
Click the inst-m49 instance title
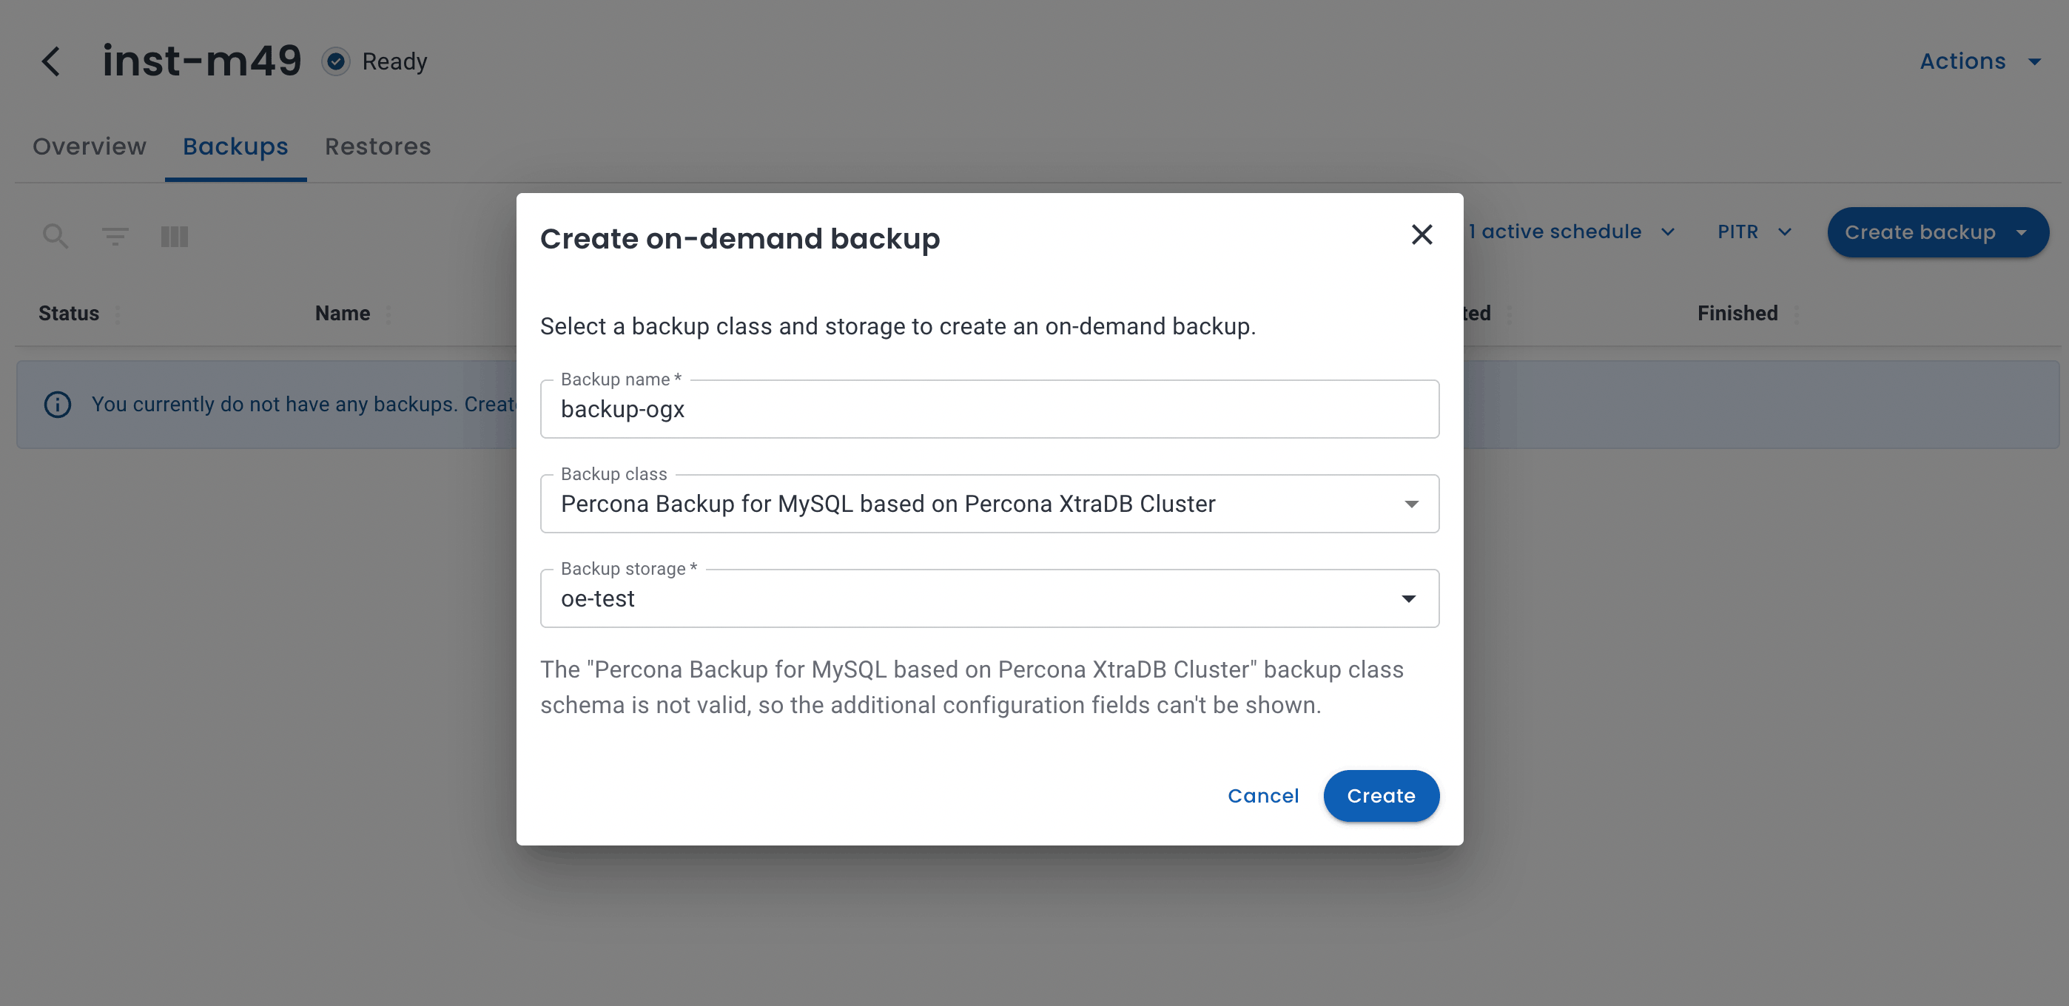(x=201, y=61)
